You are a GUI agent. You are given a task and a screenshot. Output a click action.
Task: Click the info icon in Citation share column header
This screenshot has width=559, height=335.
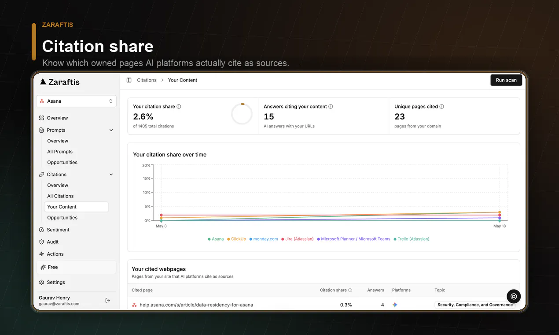pyautogui.click(x=350, y=290)
